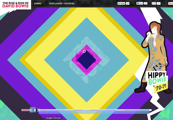Click the small arrow marker right of the B handle
This screenshot has width=173, height=120.
(x=38, y=110)
